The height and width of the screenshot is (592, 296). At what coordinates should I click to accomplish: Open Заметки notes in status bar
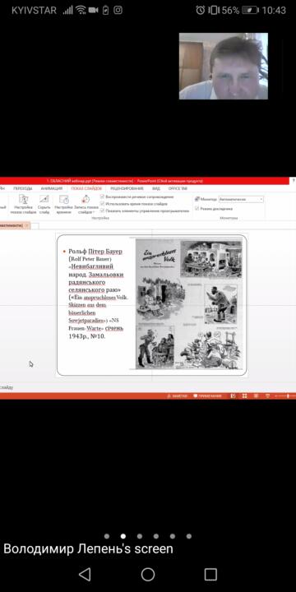pyautogui.click(x=178, y=395)
